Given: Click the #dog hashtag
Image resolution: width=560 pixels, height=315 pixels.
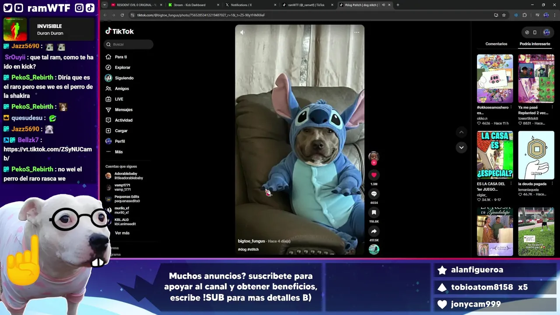Looking at the screenshot, I should [242, 249].
